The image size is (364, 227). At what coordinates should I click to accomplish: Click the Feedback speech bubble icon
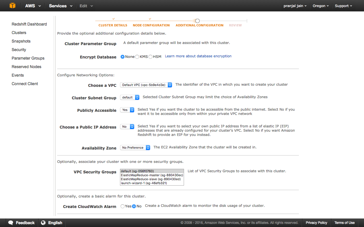pos(11,223)
